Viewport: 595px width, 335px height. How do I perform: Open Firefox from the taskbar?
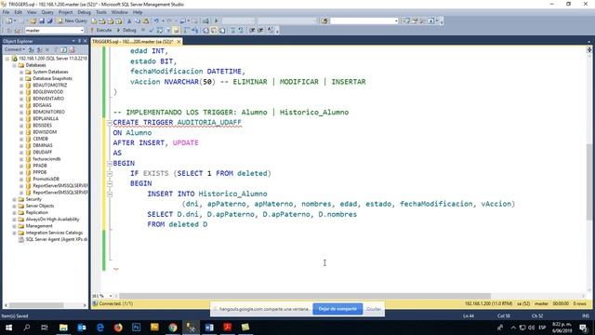click(x=118, y=327)
